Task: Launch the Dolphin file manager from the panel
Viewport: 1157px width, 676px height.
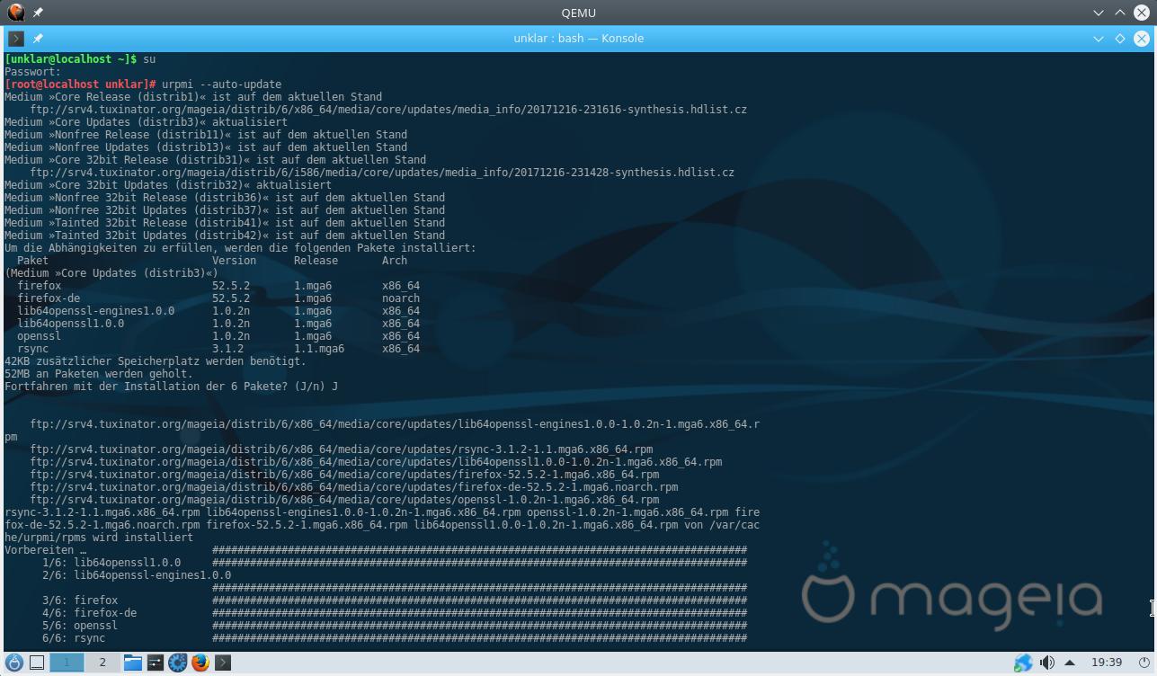Action: [133, 663]
